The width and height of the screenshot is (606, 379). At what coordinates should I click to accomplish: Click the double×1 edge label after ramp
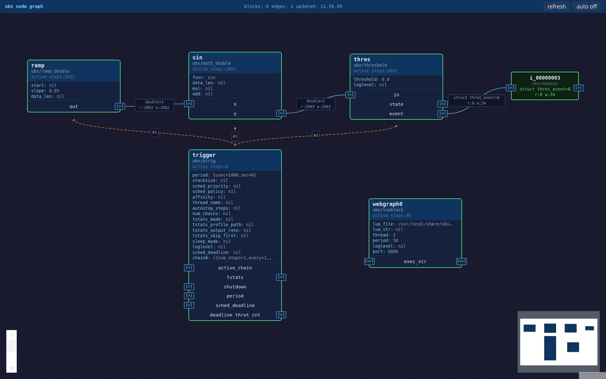[154, 105]
